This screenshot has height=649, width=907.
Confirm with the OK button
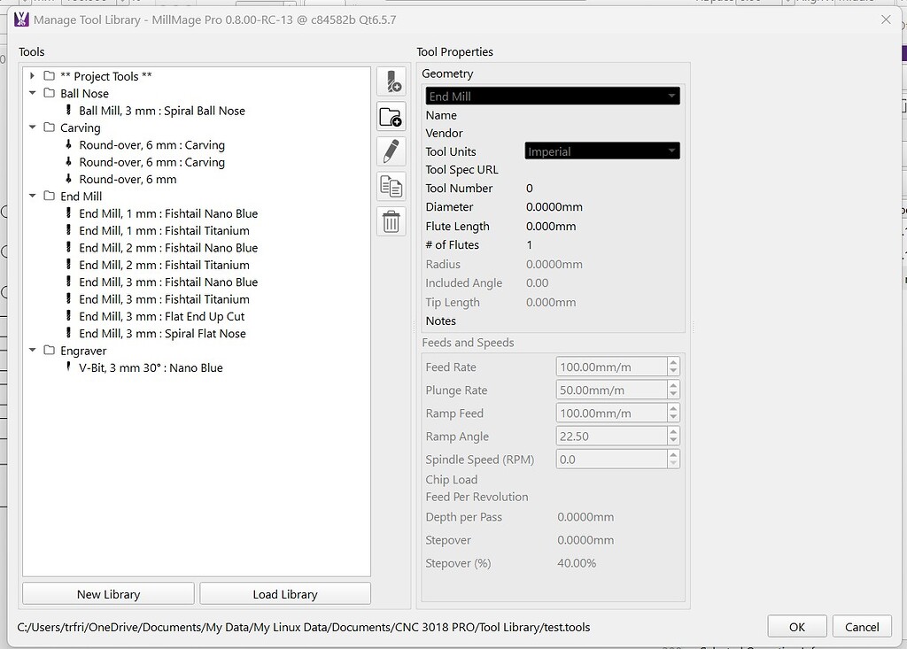point(797,627)
